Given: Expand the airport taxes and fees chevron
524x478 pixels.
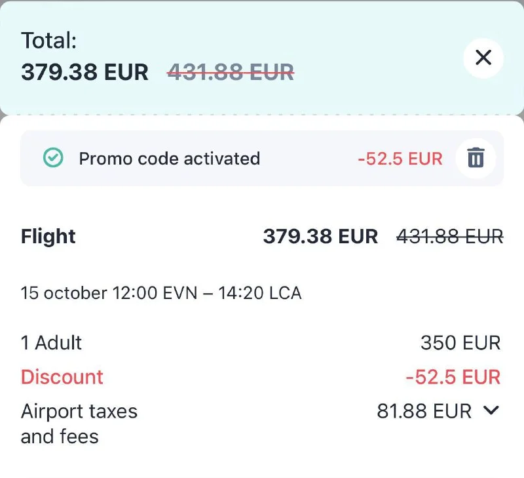Looking at the screenshot, I should (491, 410).
